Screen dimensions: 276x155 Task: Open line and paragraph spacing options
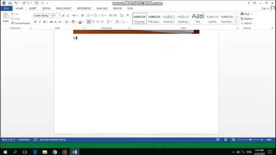click(109, 22)
